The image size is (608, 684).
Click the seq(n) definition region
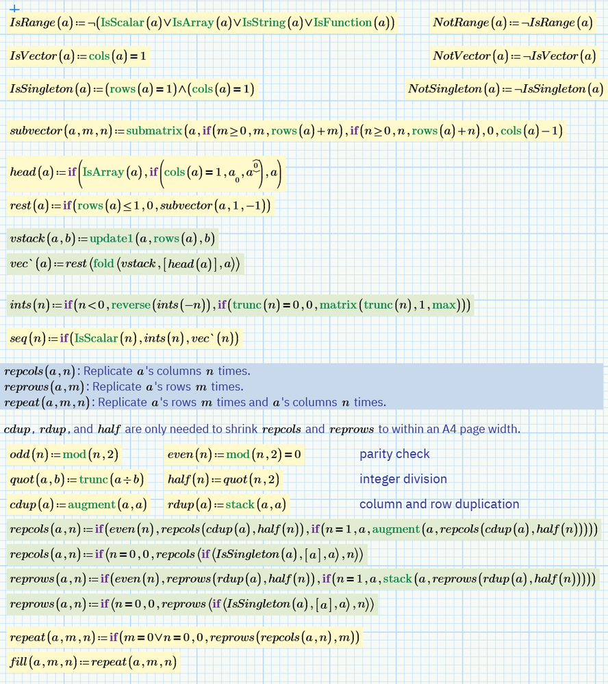125,338
